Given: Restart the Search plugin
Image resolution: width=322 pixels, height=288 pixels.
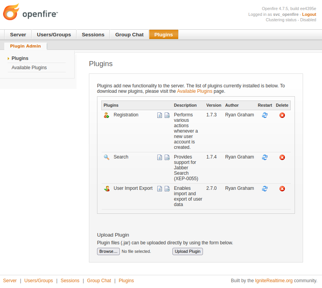Looking at the screenshot, I should [x=265, y=157].
